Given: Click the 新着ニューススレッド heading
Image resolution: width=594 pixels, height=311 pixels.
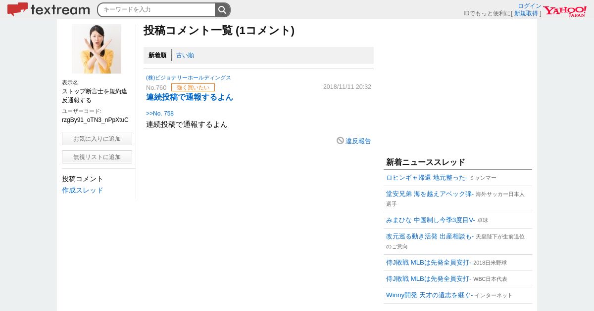Looking at the screenshot, I should coord(426,162).
